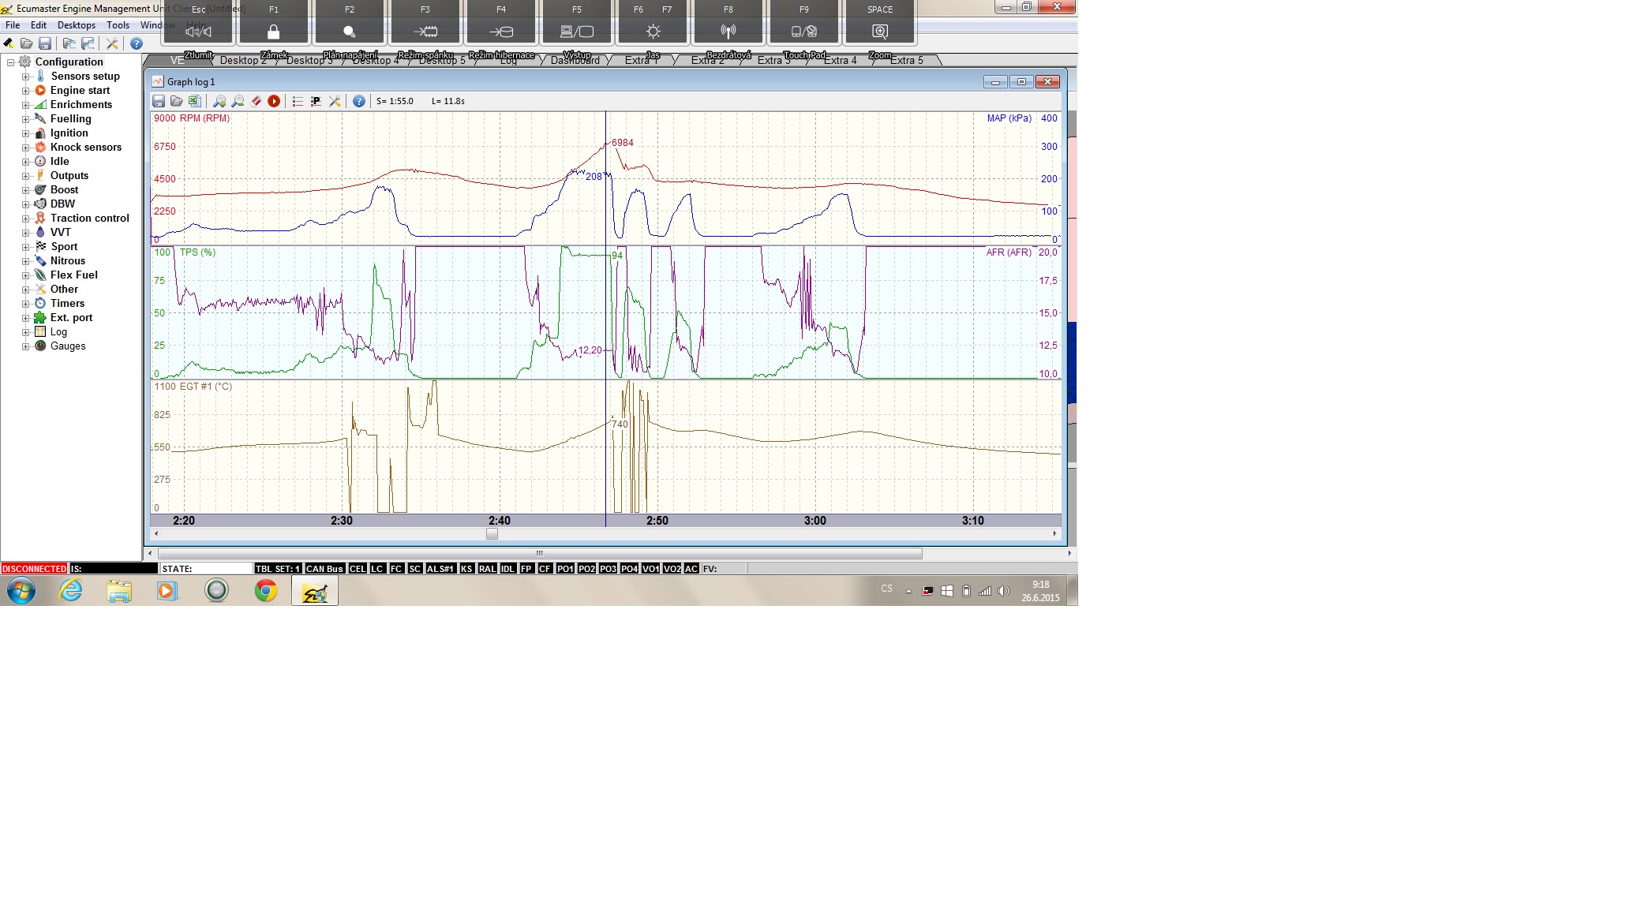1629x916 pixels.
Task: Switch to the Dashboard desktop tab
Action: [575, 61]
